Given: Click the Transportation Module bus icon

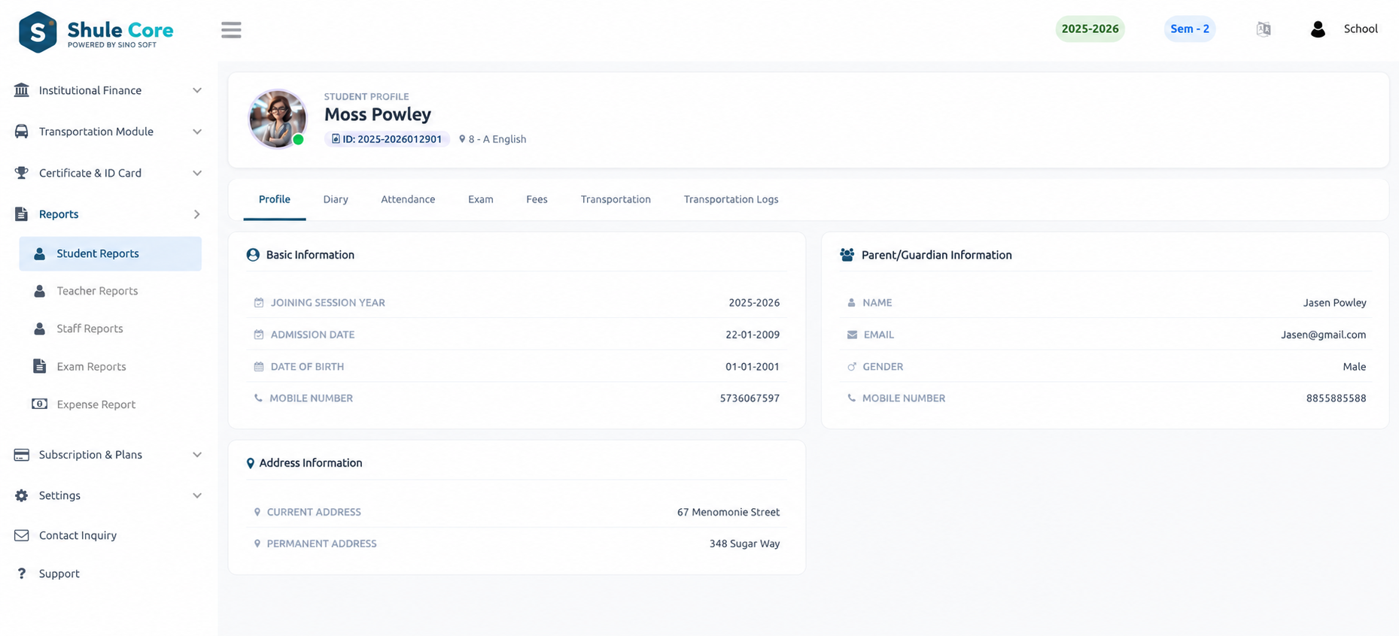Looking at the screenshot, I should click(22, 132).
